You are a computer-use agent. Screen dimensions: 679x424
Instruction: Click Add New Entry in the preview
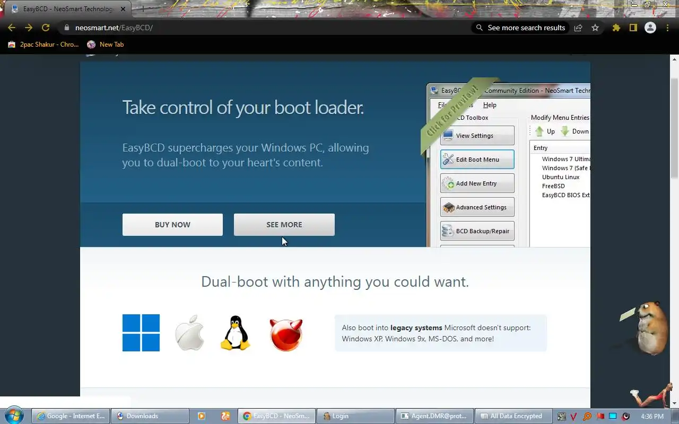477,183
